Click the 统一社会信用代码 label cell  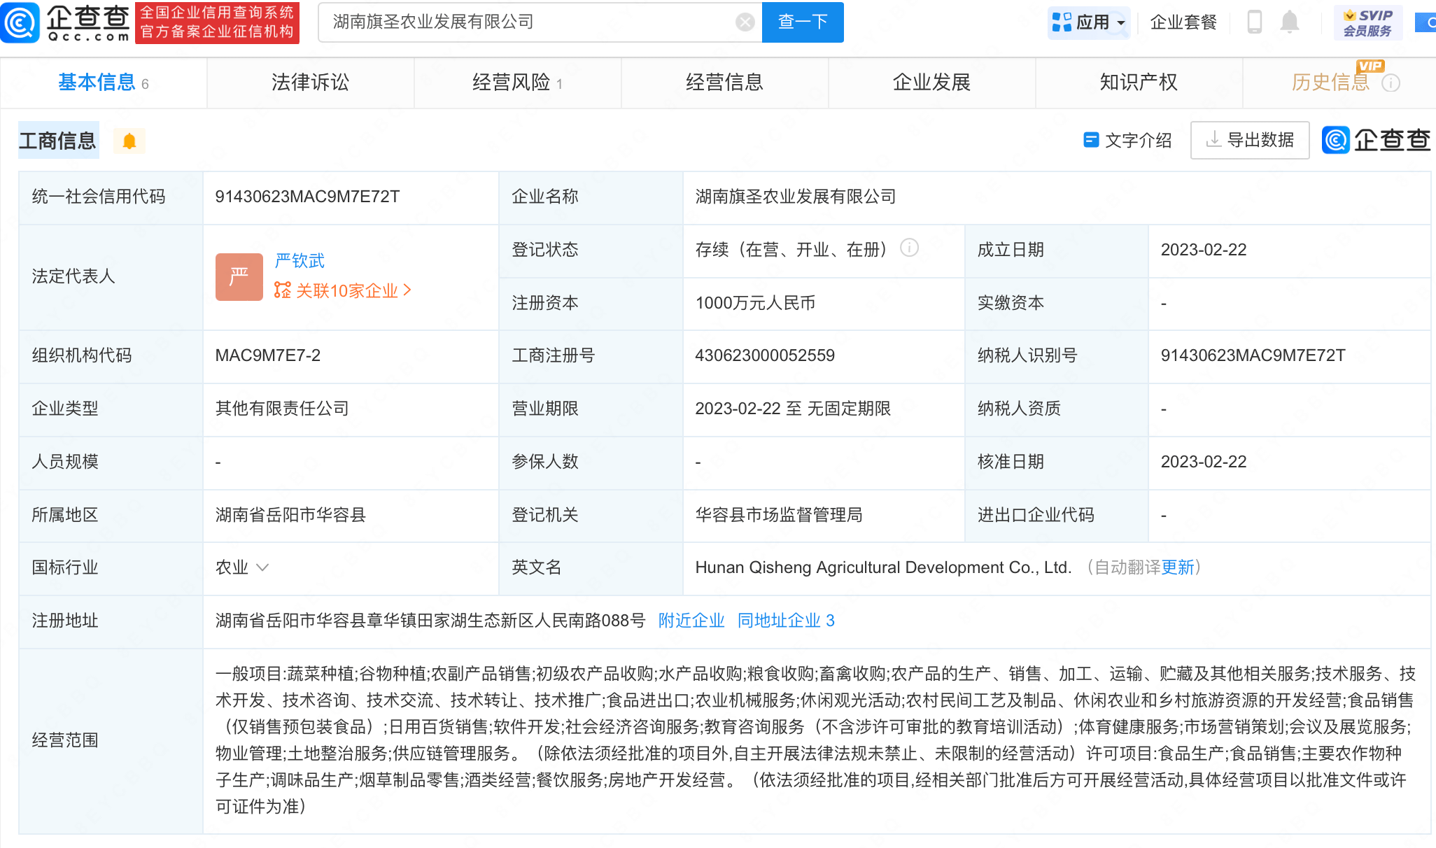pyautogui.click(x=111, y=198)
